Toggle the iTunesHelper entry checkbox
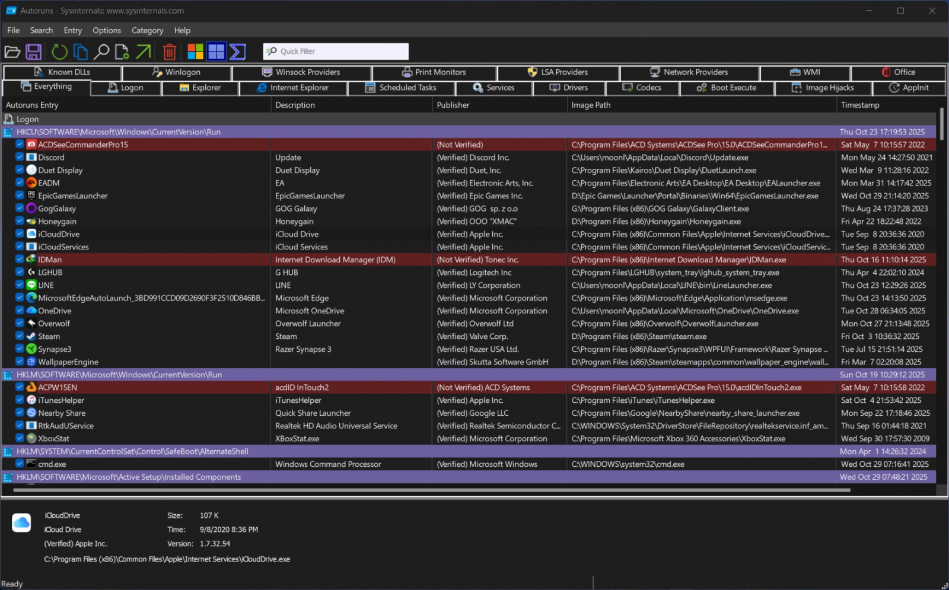949x590 pixels. (20, 400)
